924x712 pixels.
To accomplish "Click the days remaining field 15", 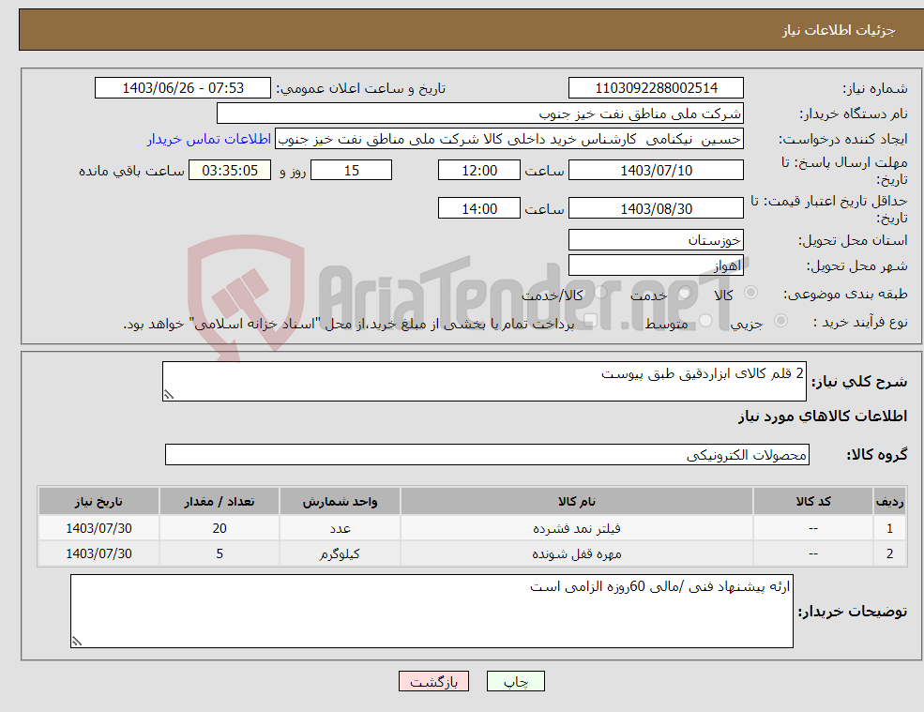I will point(351,171).
